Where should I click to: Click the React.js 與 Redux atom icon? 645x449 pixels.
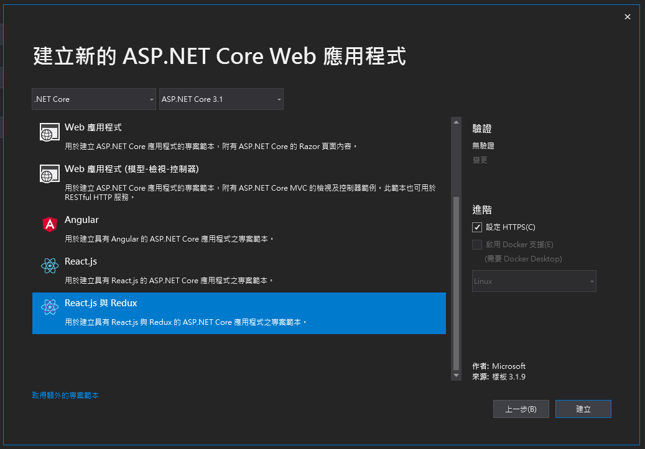[50, 307]
